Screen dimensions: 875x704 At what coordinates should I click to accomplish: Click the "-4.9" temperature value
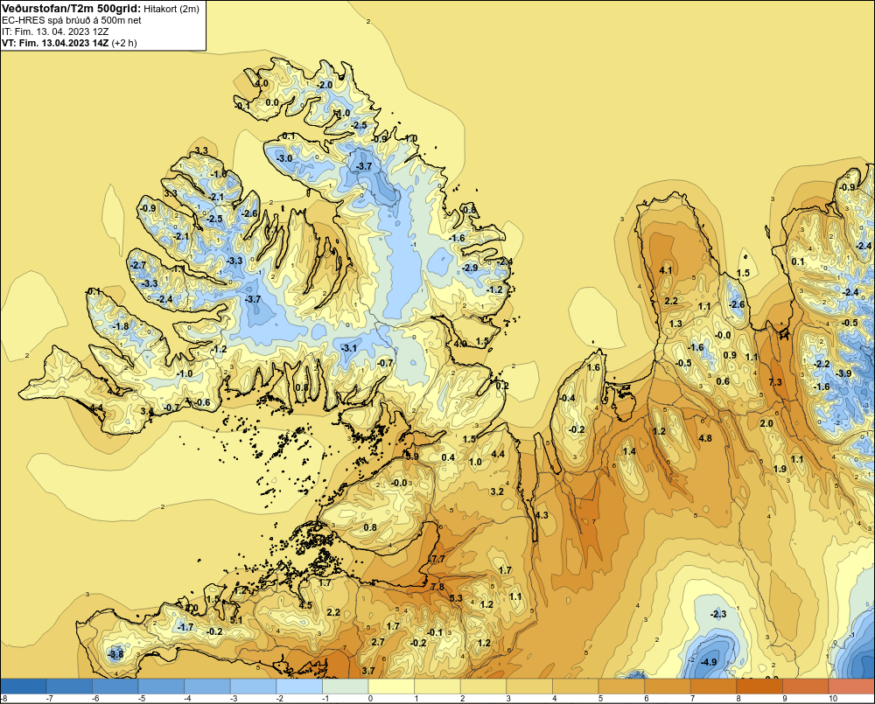(x=709, y=662)
